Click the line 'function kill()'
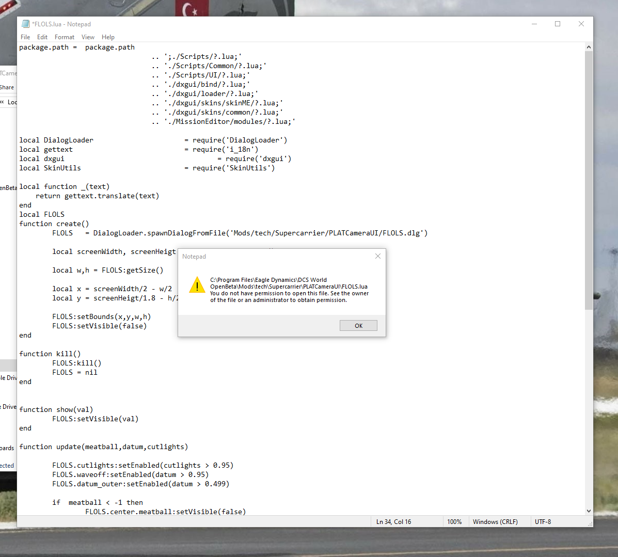 [x=50, y=354]
